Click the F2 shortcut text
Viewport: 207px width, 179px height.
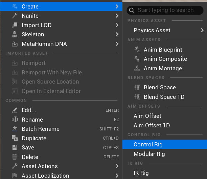116,120
